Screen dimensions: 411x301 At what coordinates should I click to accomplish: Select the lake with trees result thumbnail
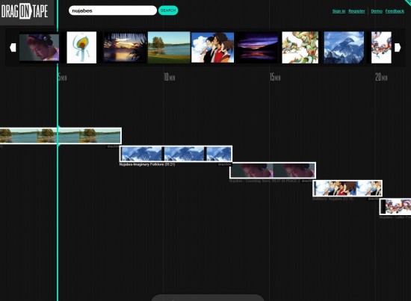[x=169, y=47]
